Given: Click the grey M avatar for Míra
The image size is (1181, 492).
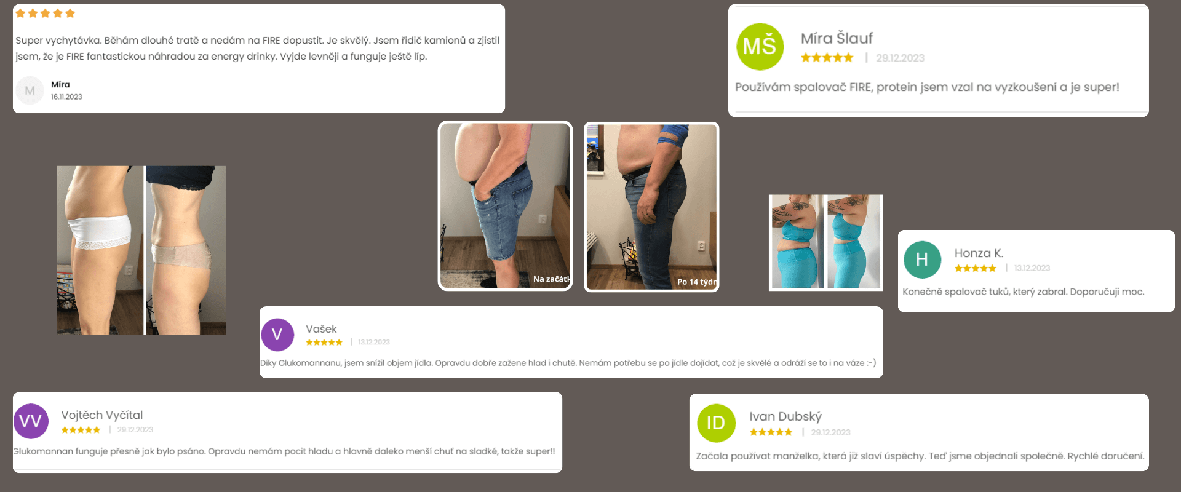Looking at the screenshot, I should tap(30, 90).
